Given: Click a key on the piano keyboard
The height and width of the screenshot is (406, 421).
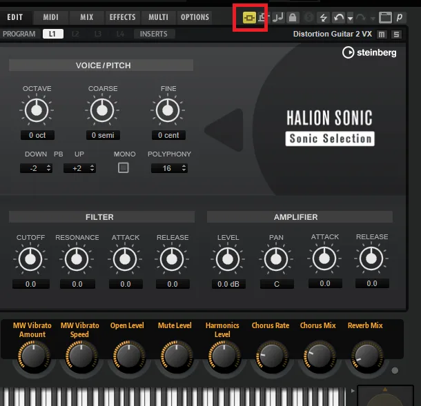Looking at the screenshot, I should [x=172, y=396].
